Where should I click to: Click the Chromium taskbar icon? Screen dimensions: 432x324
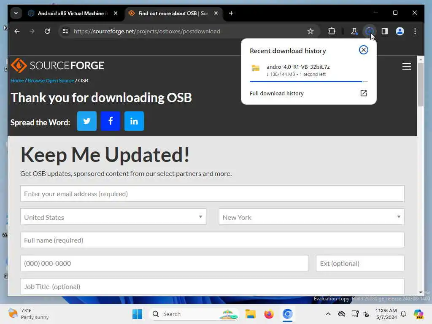coord(287,314)
